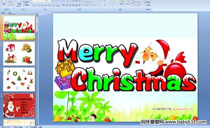
Task: Click the Office theme name in status bar
Action: (x=17, y=127)
